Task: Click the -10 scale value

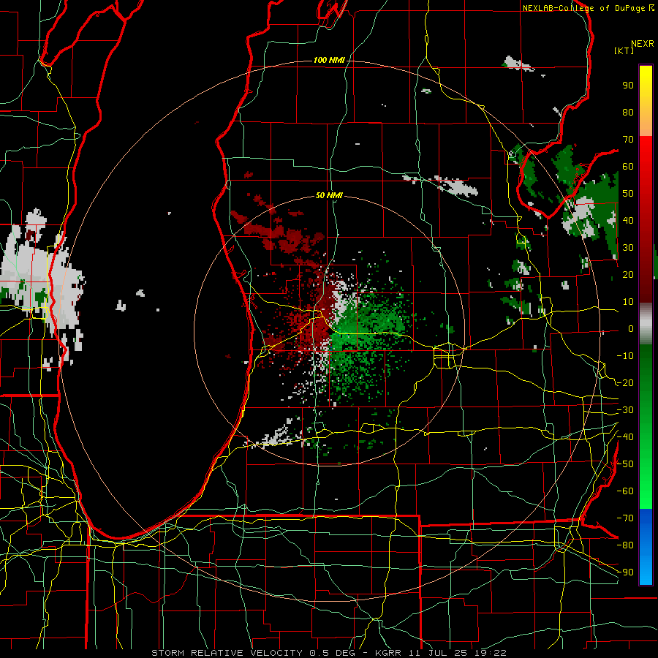Action: 625,356
